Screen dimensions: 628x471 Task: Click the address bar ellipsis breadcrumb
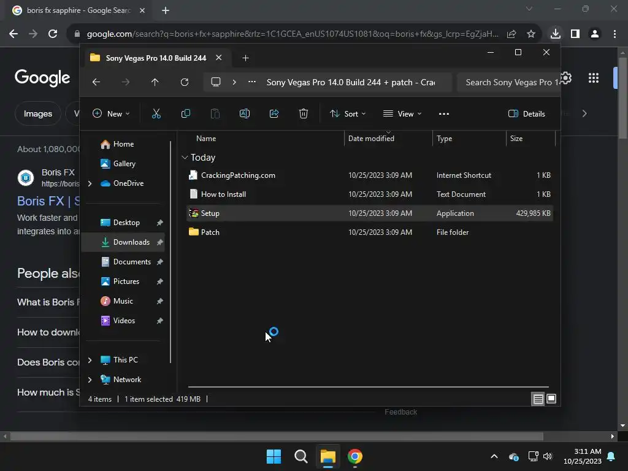[252, 82]
